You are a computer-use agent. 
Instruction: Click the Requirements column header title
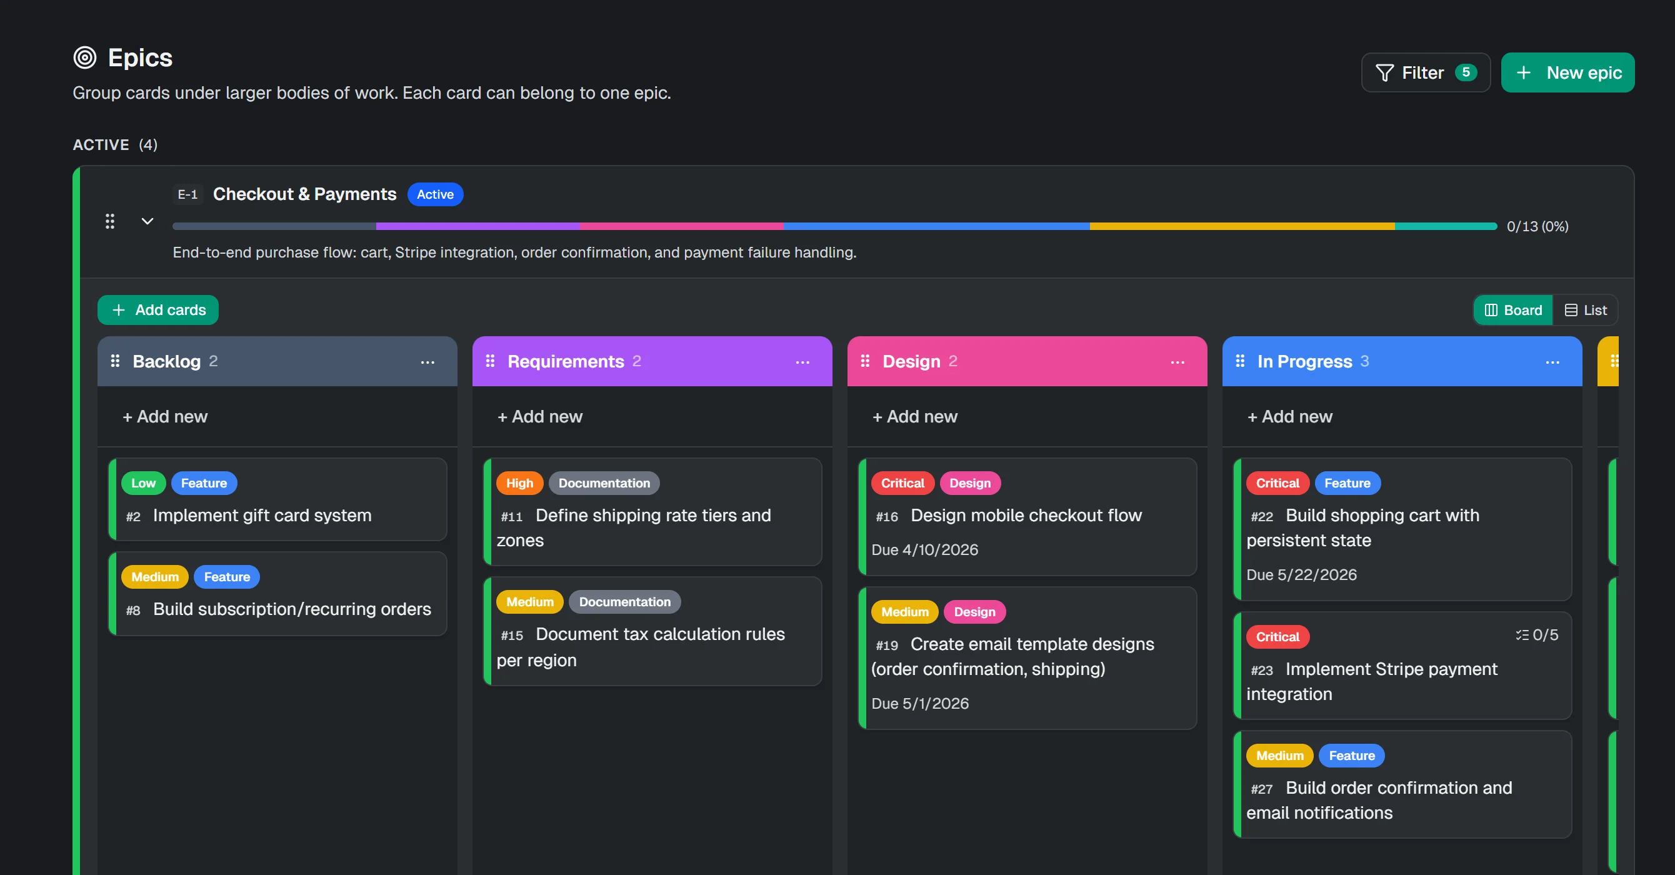pos(566,361)
